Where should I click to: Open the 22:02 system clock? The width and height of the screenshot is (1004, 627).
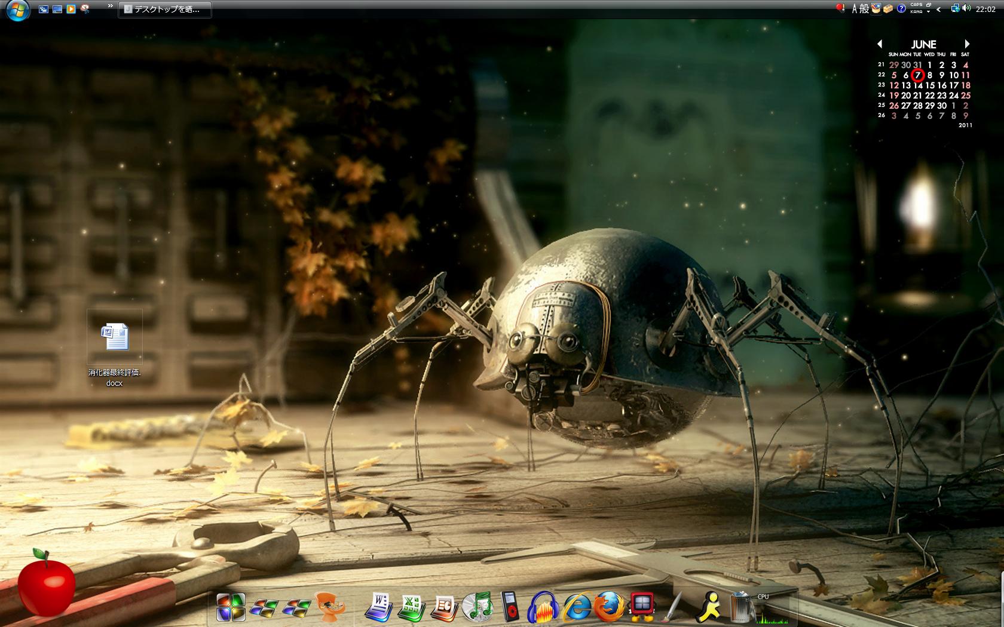tap(985, 9)
